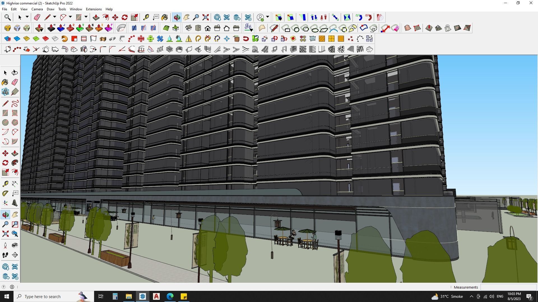
Task: Expand the Arc tool dropdown arrow
Action: (70, 17)
